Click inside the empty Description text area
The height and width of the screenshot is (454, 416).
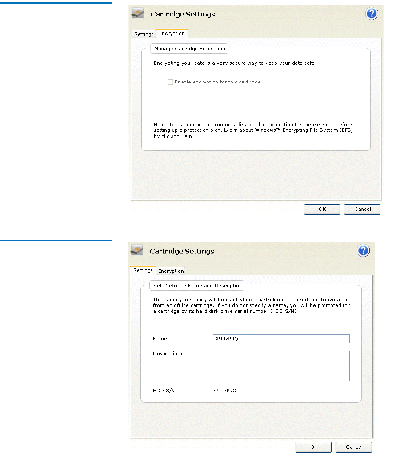click(x=281, y=366)
